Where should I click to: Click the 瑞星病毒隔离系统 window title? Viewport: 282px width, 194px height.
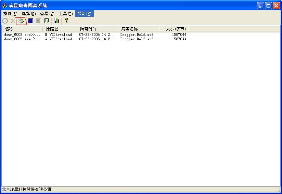tap(28, 6)
